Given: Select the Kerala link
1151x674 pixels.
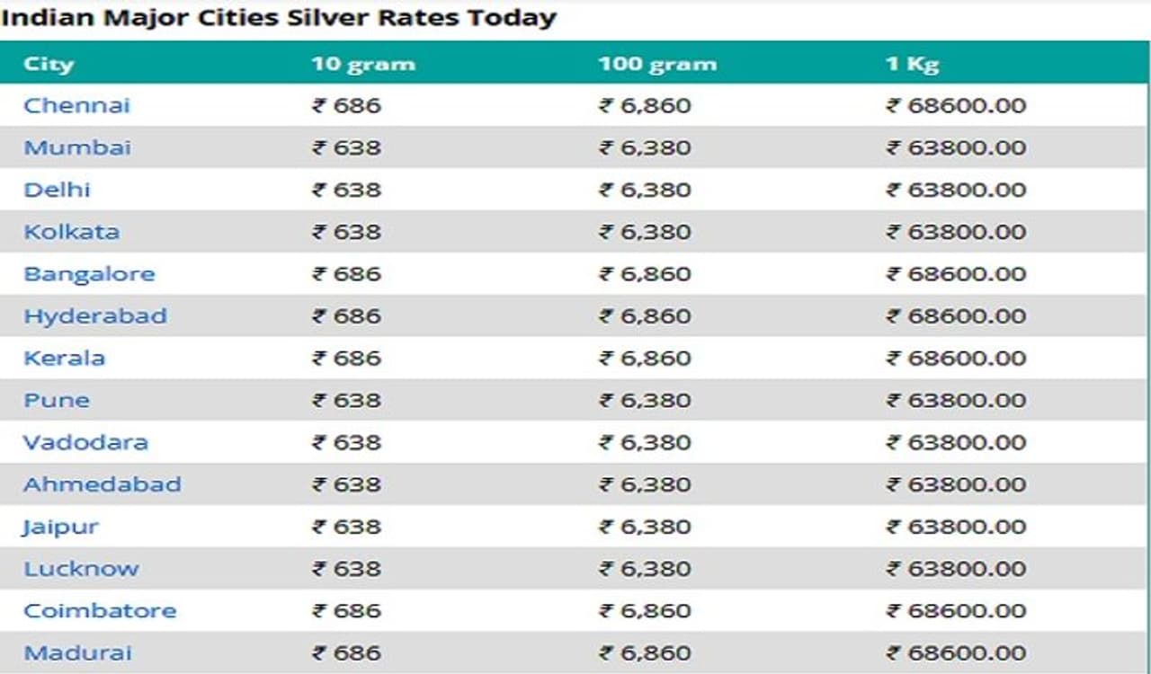Looking at the screenshot, I should click(x=64, y=358).
